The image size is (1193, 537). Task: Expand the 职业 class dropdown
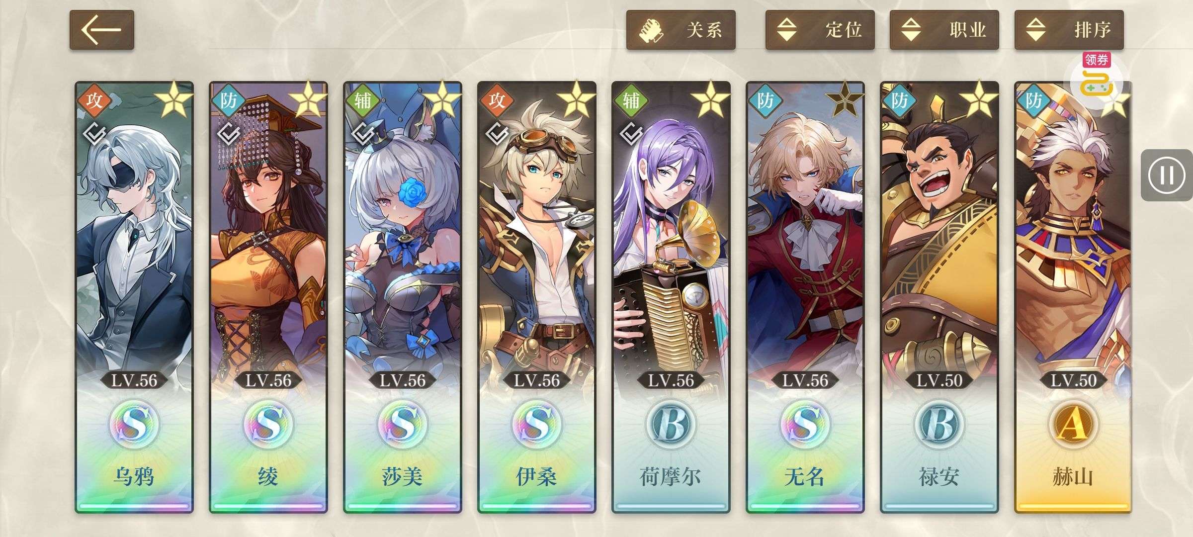point(944,30)
